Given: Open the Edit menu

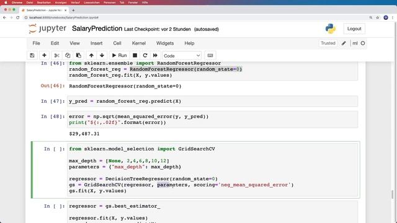Looking at the screenshot, I should tap(55, 43).
